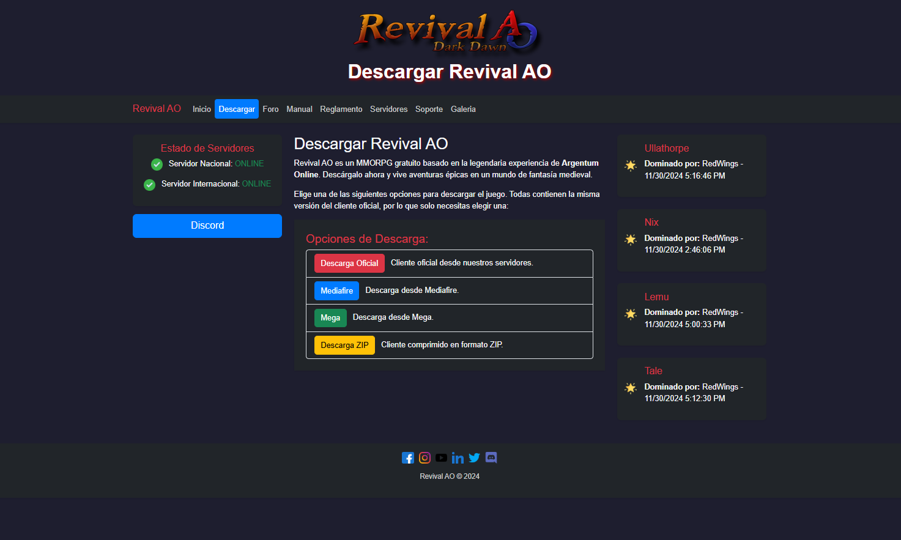Download from Mega
Image resolution: width=901 pixels, height=540 pixels.
[x=330, y=318]
